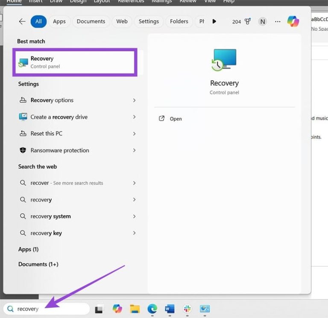Click the rewards trophy icon showing 204
The image size is (328, 318).
pyautogui.click(x=247, y=21)
